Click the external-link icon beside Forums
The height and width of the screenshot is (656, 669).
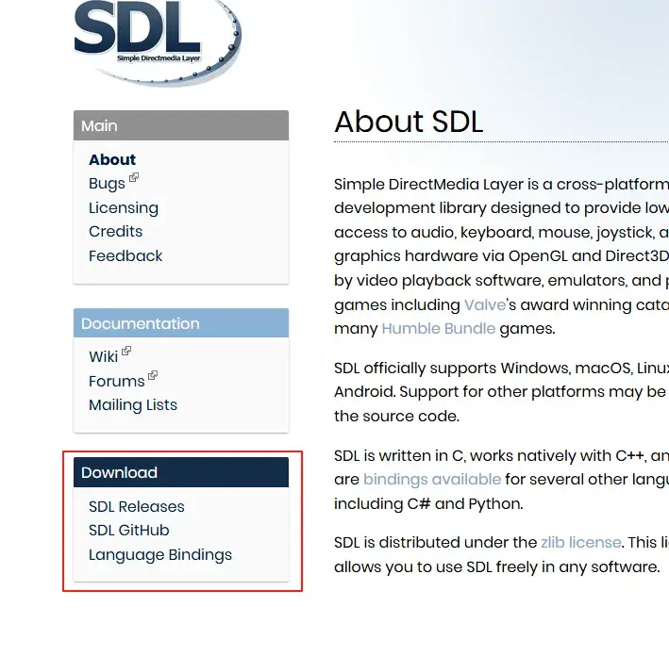pyautogui.click(x=153, y=375)
